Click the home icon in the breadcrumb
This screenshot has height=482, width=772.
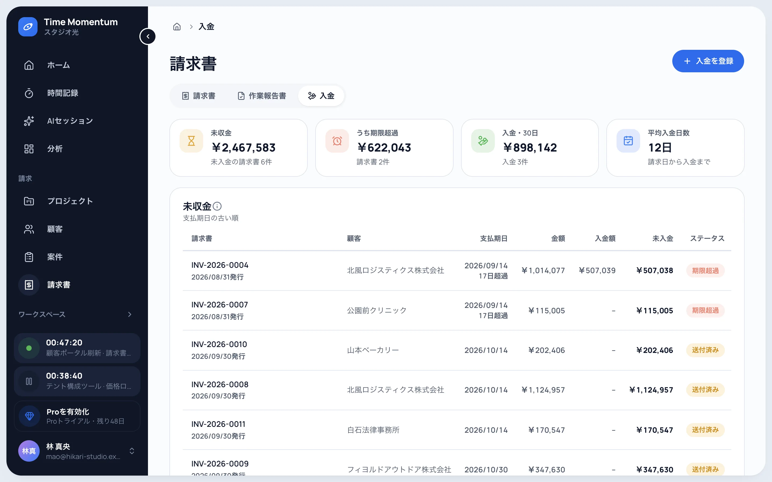(177, 27)
